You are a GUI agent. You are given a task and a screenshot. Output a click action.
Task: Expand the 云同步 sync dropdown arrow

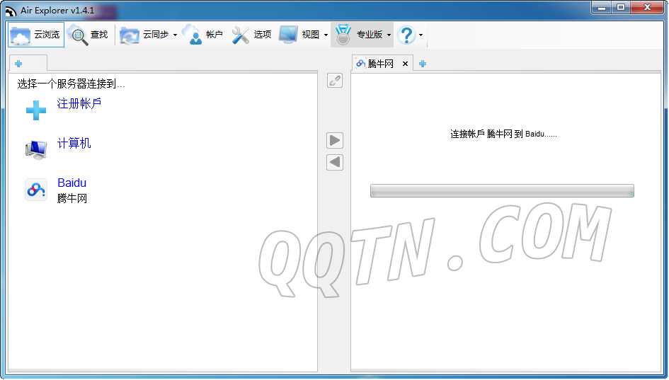[x=175, y=35]
